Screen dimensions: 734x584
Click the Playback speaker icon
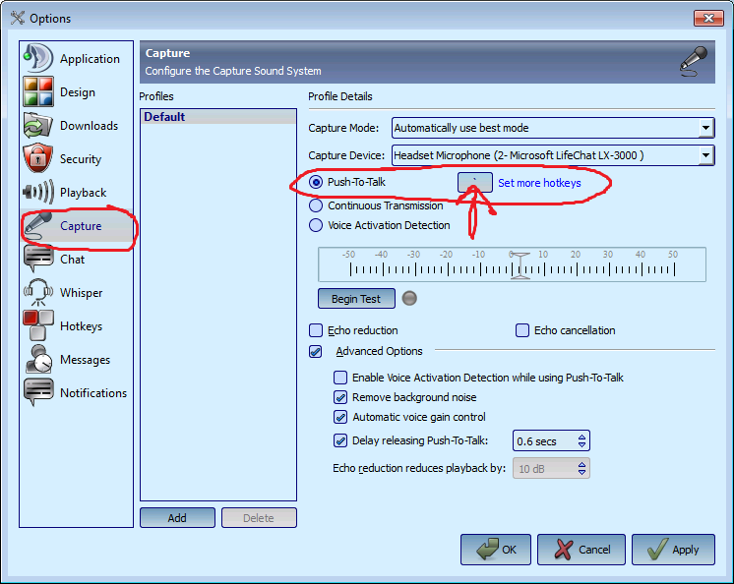tap(38, 192)
